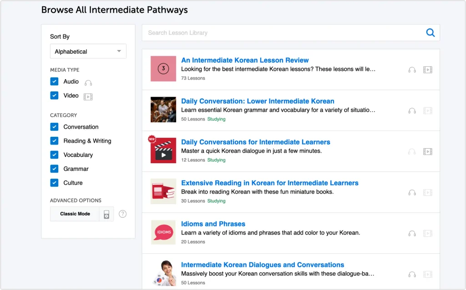Click Studying label beside 12 Lessons
Image resolution: width=466 pixels, height=290 pixels.
click(216, 160)
